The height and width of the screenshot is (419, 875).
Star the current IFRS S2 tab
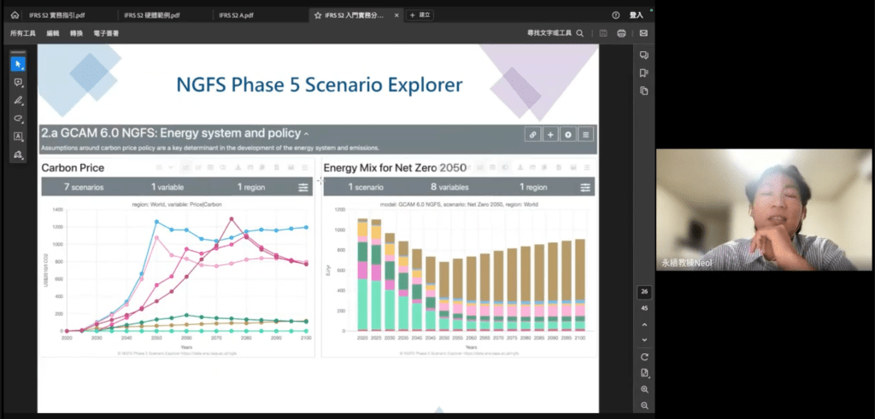[x=318, y=15]
